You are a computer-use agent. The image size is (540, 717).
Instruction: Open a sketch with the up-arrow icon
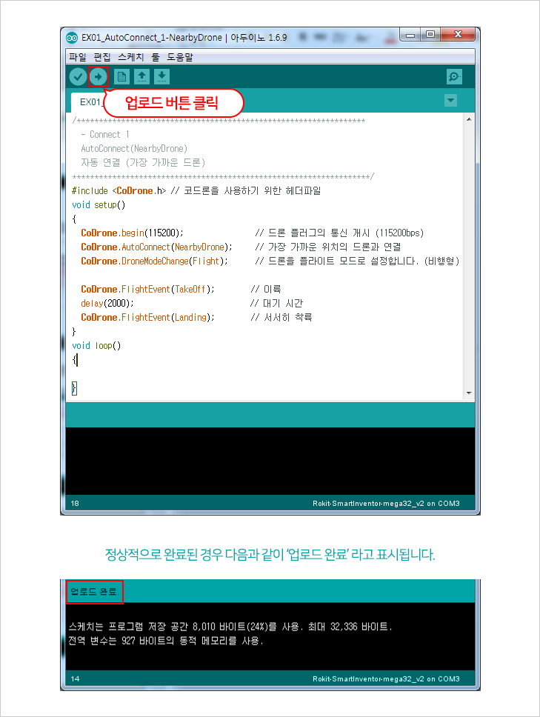141,76
